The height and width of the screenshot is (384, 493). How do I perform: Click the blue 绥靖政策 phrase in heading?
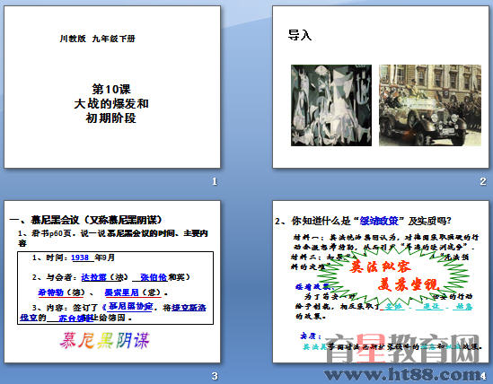click(379, 221)
